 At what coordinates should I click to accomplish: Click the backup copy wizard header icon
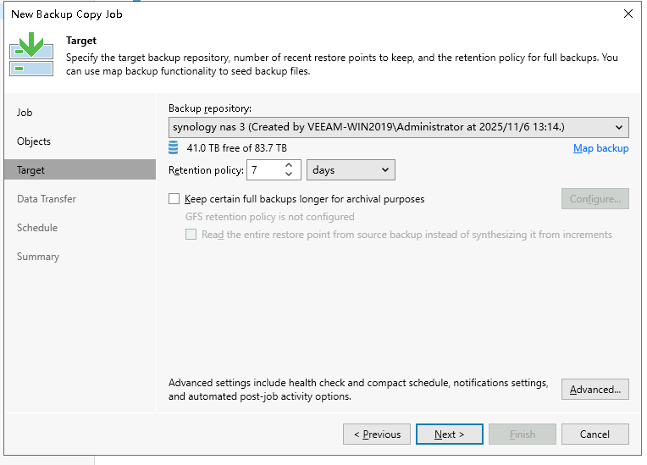31,54
